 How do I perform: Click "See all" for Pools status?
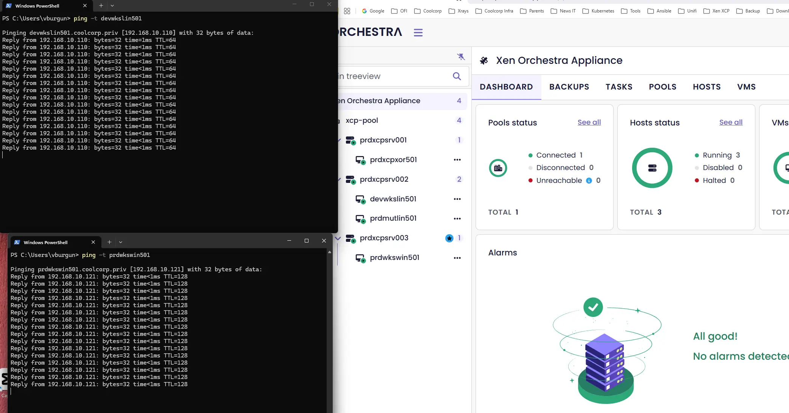[x=589, y=122]
